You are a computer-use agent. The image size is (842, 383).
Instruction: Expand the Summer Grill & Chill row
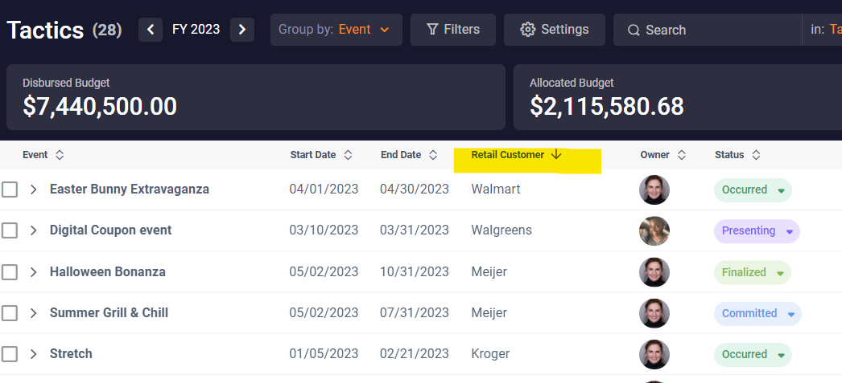coord(34,313)
